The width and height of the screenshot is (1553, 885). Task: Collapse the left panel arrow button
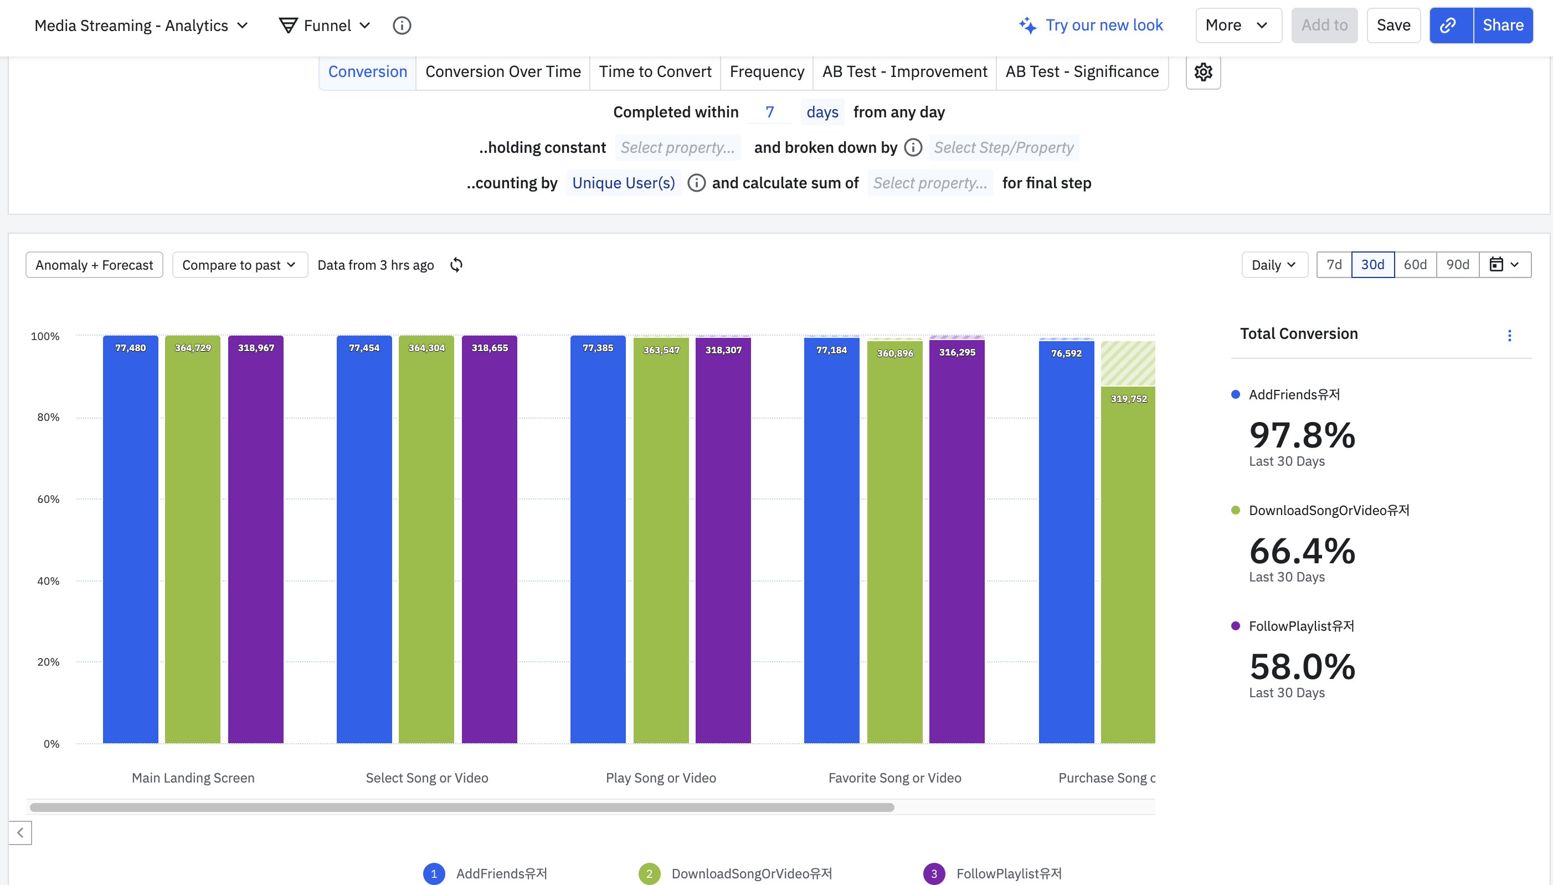[x=20, y=833]
